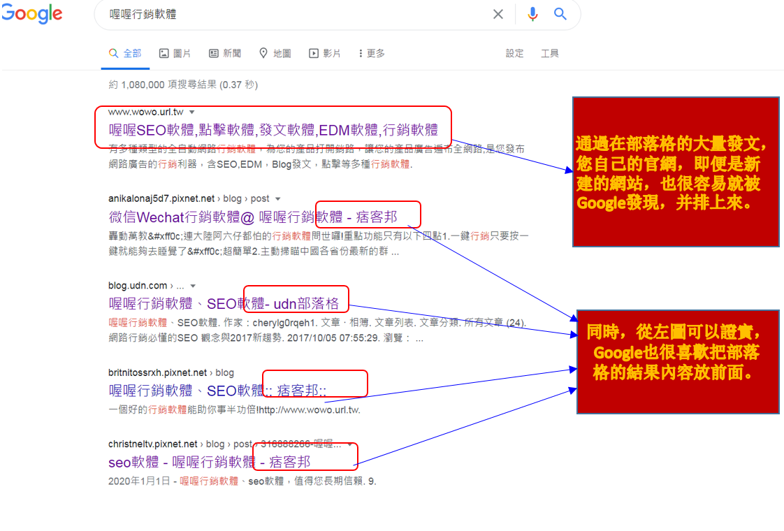Clear the search box with X icon
Viewport: 784px width, 531px height.
(498, 14)
